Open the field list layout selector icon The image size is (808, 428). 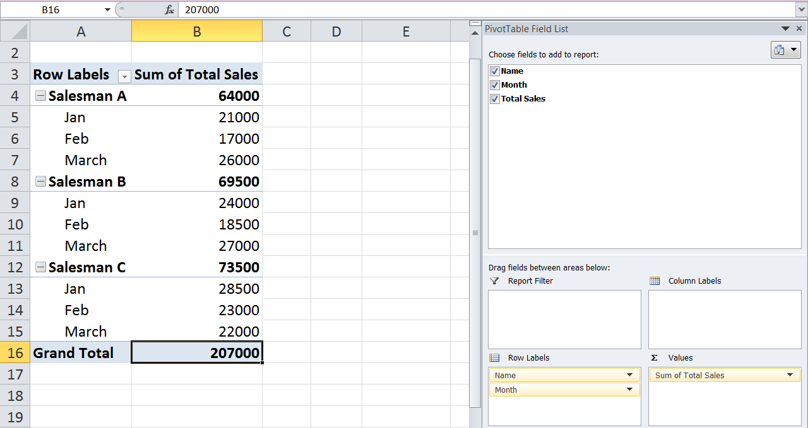(x=785, y=49)
